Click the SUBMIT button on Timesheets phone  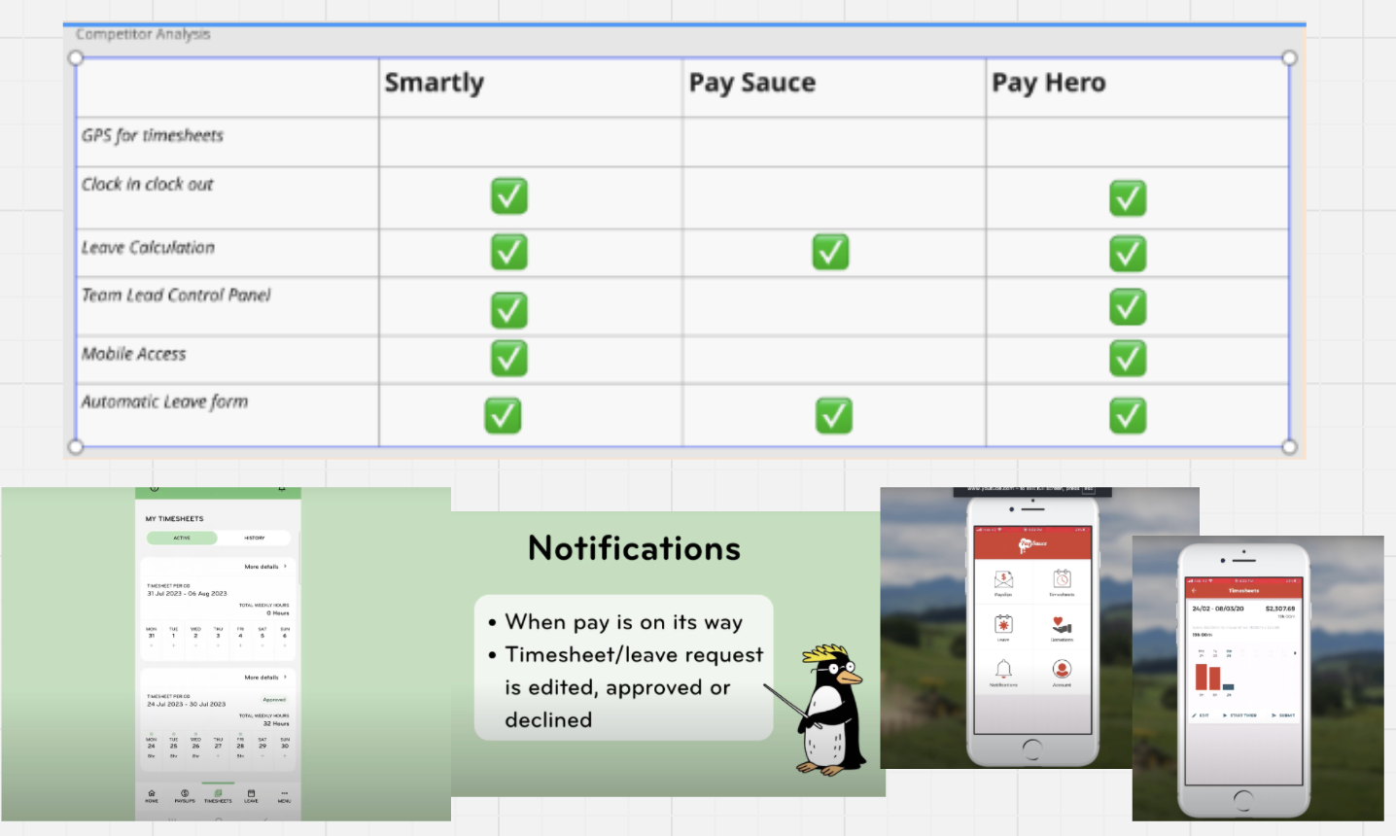[x=1283, y=715]
